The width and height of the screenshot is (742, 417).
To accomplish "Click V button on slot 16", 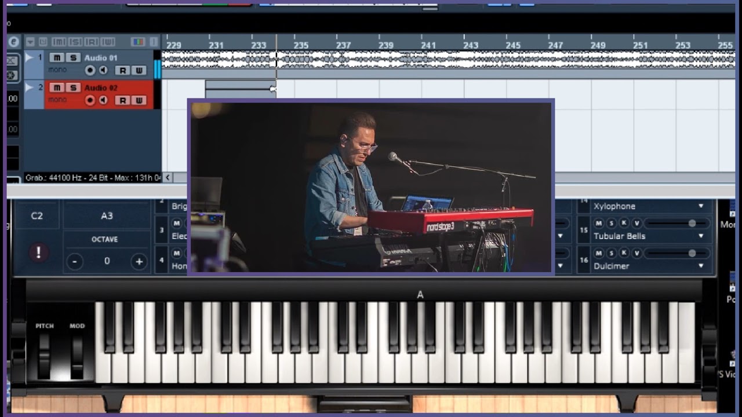I will tap(636, 253).
